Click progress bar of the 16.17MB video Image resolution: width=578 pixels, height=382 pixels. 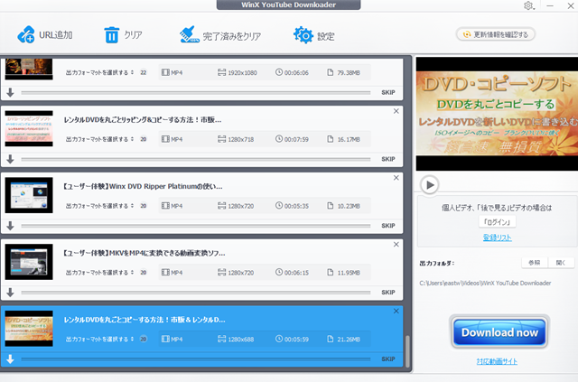(x=196, y=159)
